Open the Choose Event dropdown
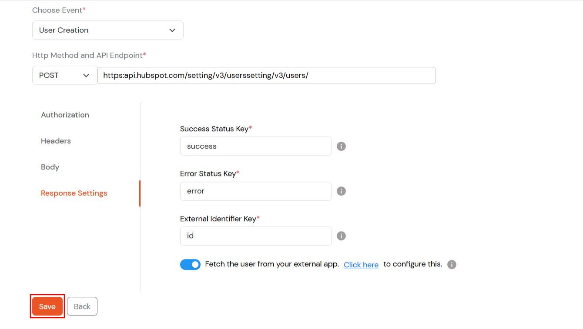Image resolution: width=583 pixels, height=329 pixels. 108,30
